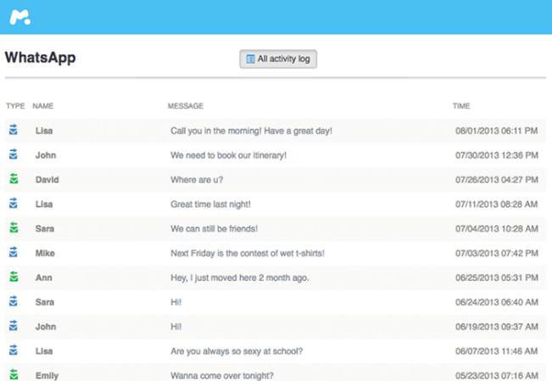Click message about contest of wet t-shirts
The image size is (552, 381).
point(248,253)
